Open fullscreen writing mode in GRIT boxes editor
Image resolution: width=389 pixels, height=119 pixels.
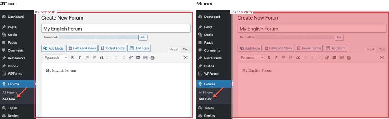tap(185, 58)
